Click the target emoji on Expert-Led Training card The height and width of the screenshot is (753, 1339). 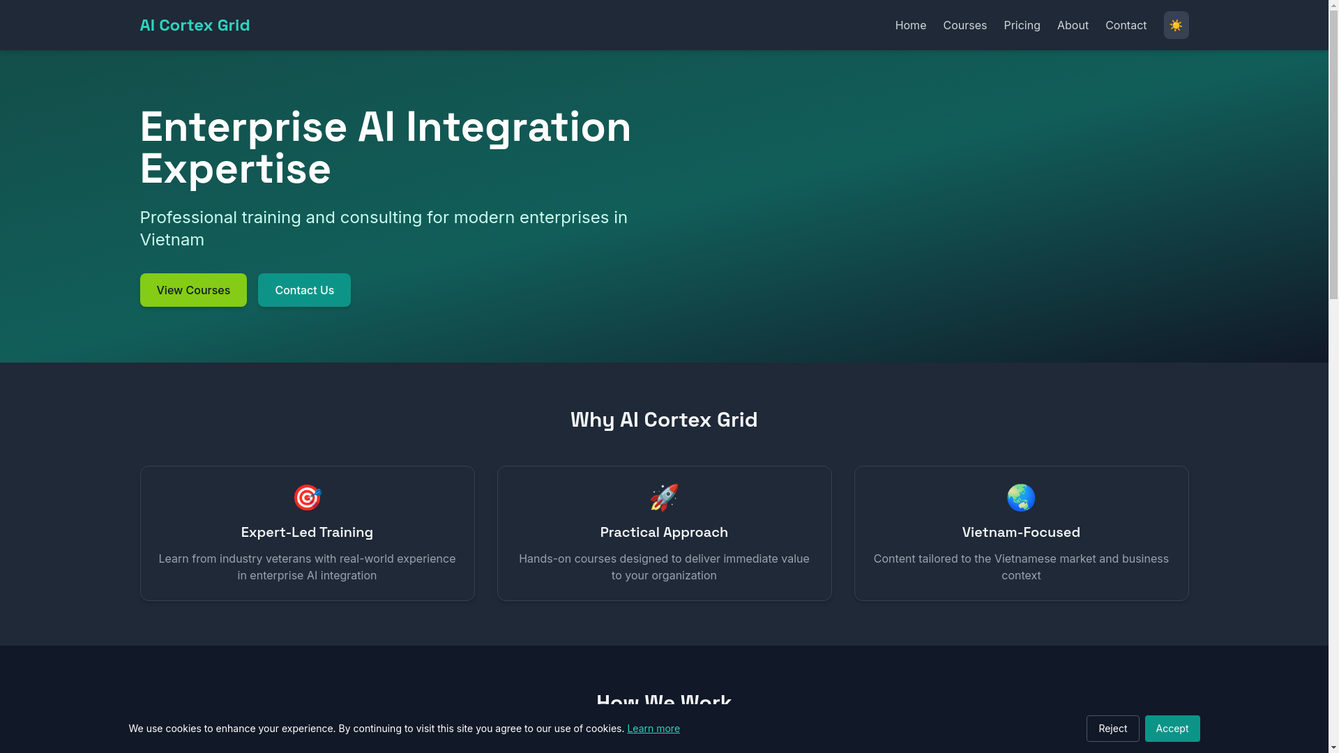(307, 498)
